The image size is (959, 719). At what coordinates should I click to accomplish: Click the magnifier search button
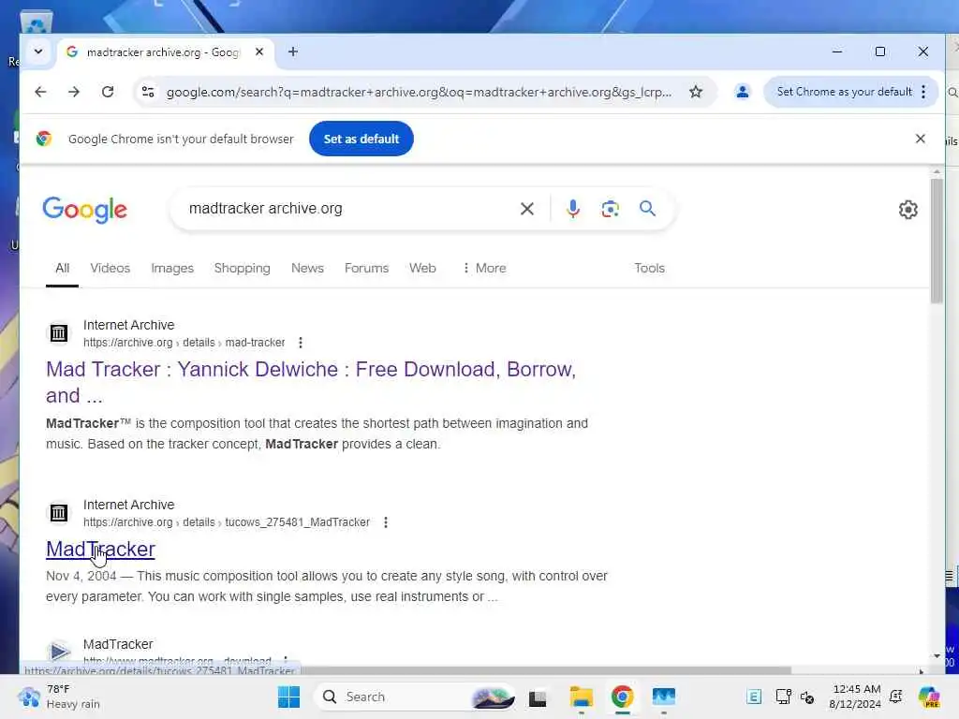click(647, 209)
